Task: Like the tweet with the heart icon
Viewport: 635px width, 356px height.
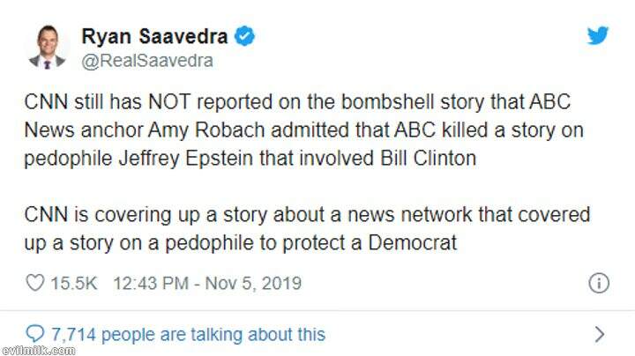Action: coord(35,283)
